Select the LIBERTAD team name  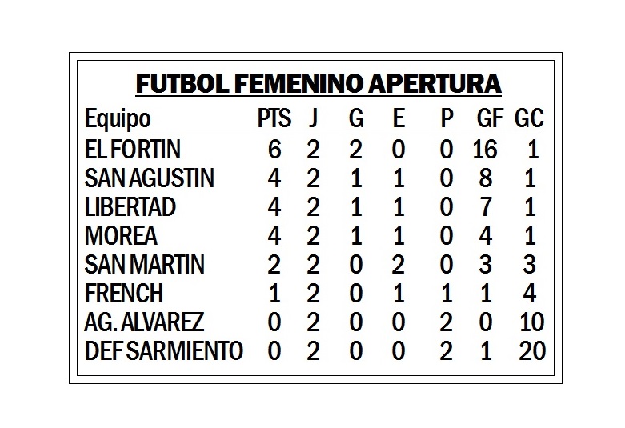[130, 206]
